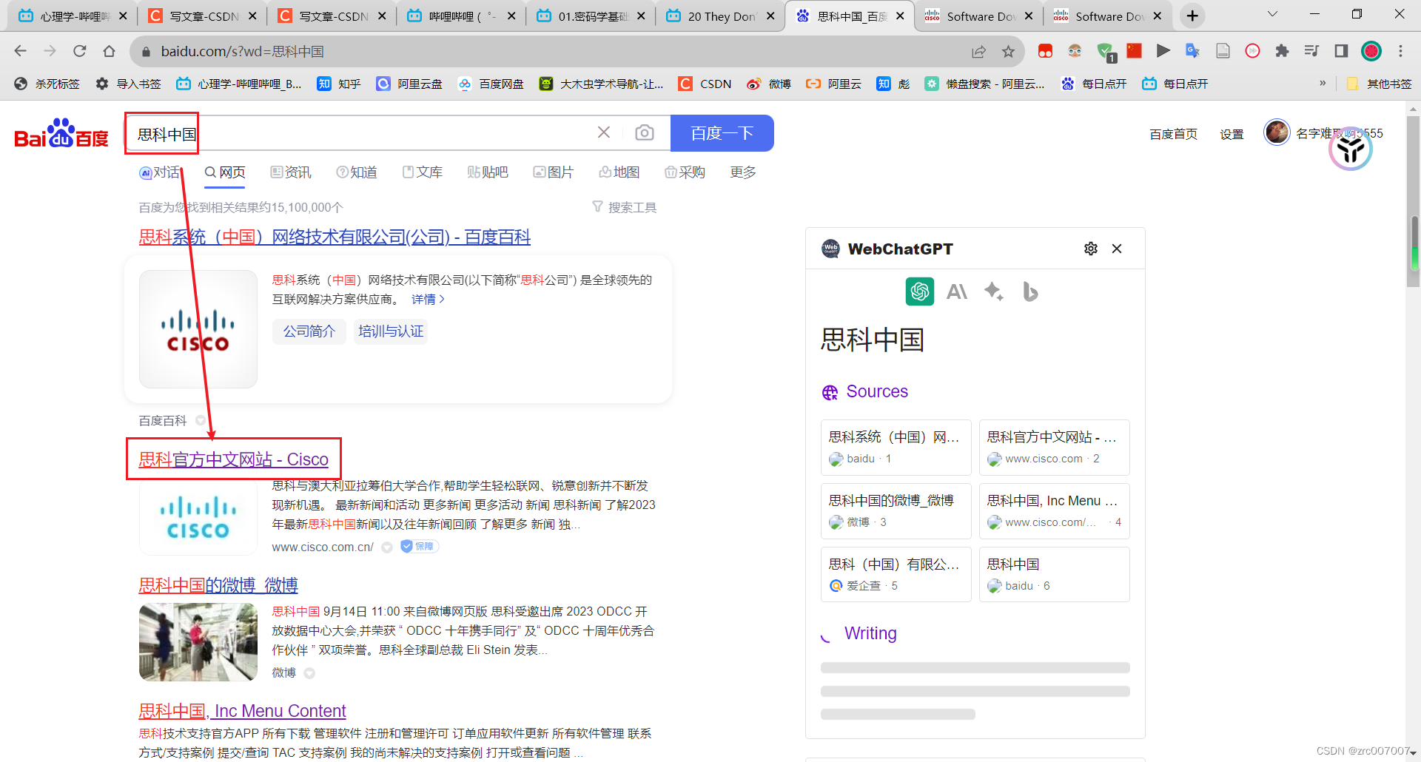
Task: Open the media control toolbar icon
Action: (x=1311, y=51)
